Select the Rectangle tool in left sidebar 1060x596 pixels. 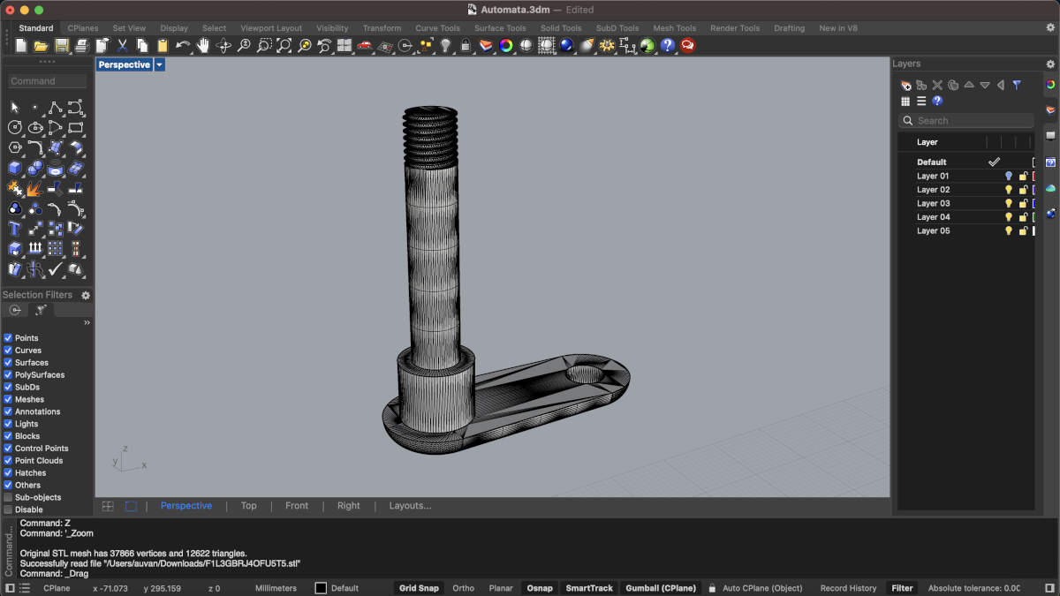coord(75,127)
